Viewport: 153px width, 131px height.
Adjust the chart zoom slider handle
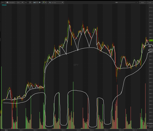(x=117, y=2)
